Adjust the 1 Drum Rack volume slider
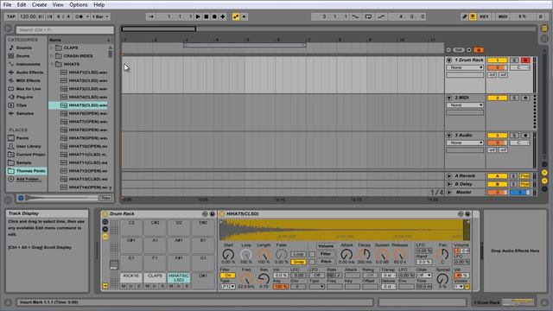 tap(498, 67)
